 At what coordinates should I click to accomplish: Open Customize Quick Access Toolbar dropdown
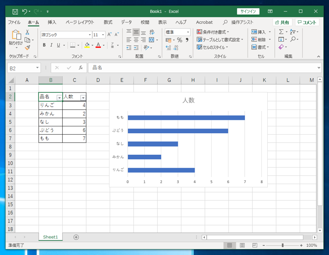click(48, 11)
